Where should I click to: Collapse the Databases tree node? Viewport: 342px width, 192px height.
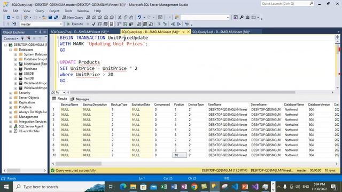pyautogui.click(x=11, y=50)
